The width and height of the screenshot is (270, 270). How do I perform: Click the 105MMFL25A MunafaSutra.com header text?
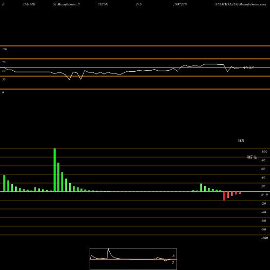click(240, 4)
